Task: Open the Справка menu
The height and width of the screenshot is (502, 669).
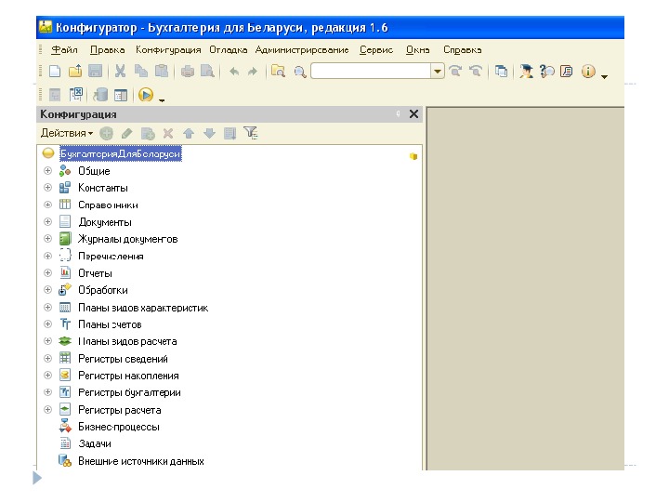Action: 463,50
